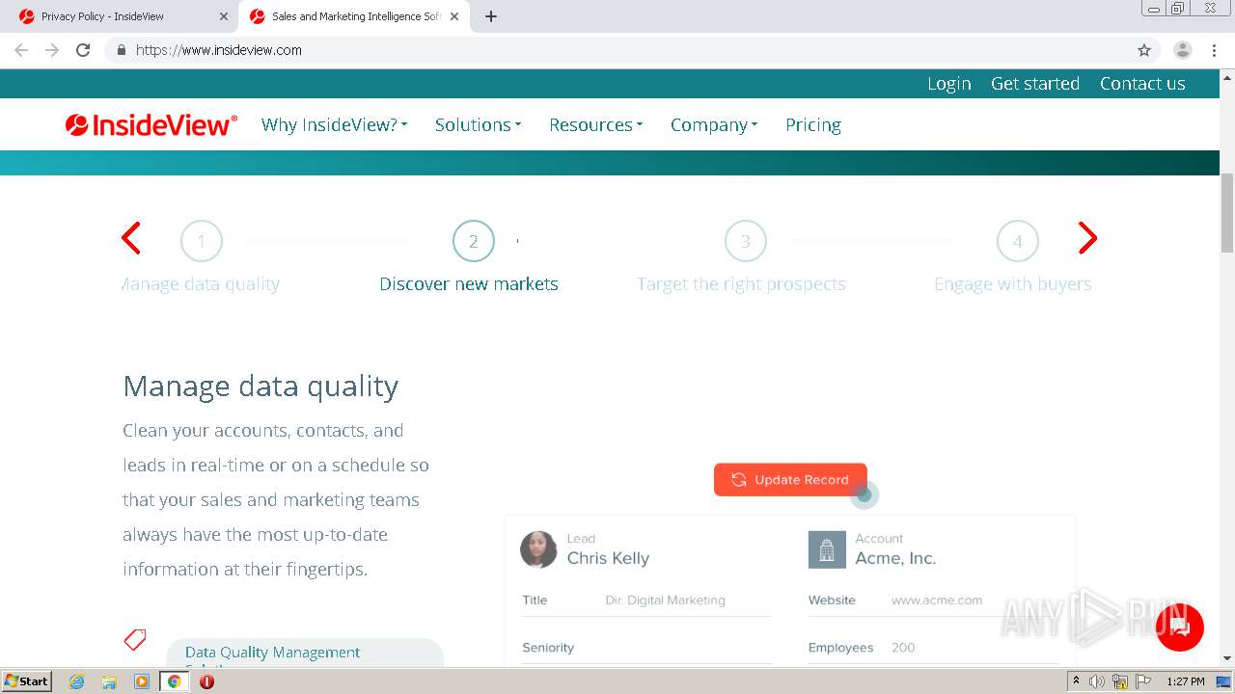
Task: Switch to the Sales and Marketing Intelligence tab
Action: (353, 16)
